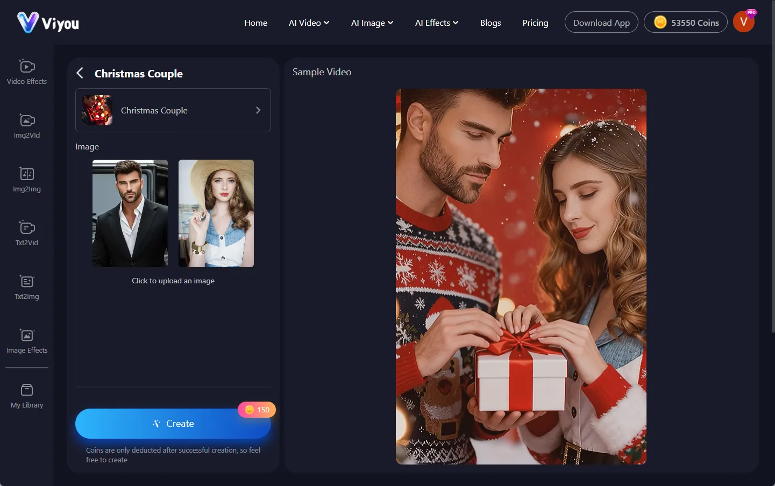Open Video Effects in the sidebar

[x=27, y=72]
